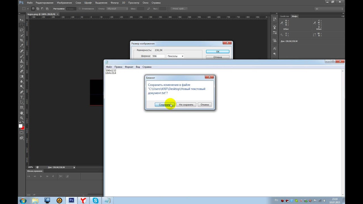
Task: Click the Ширина input field showing 596
Action: tap(158, 56)
